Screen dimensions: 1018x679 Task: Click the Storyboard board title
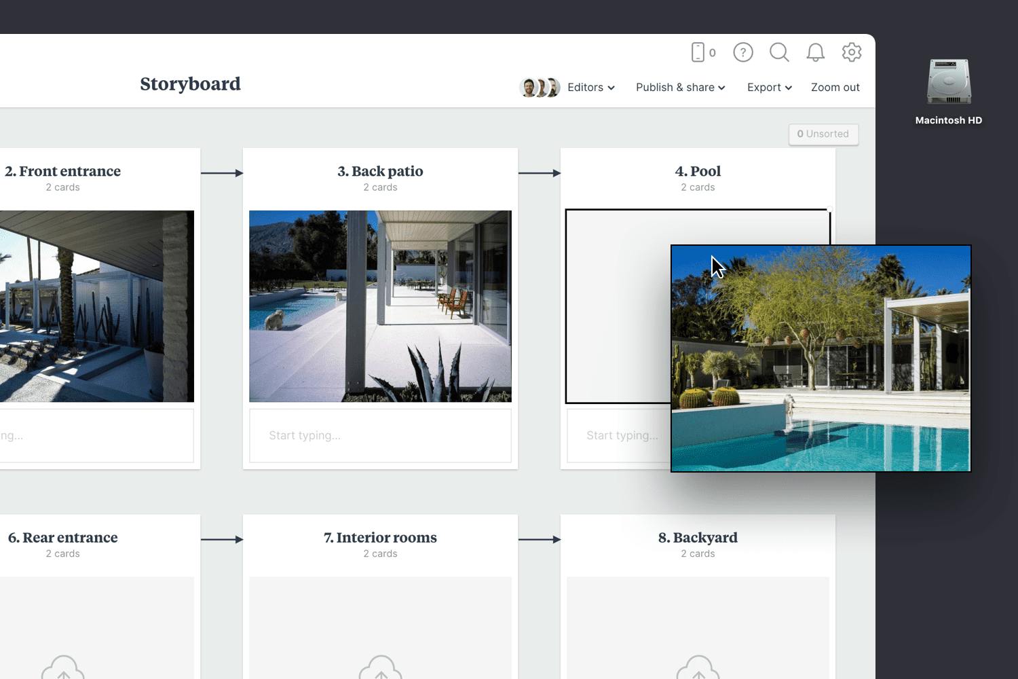pos(190,84)
